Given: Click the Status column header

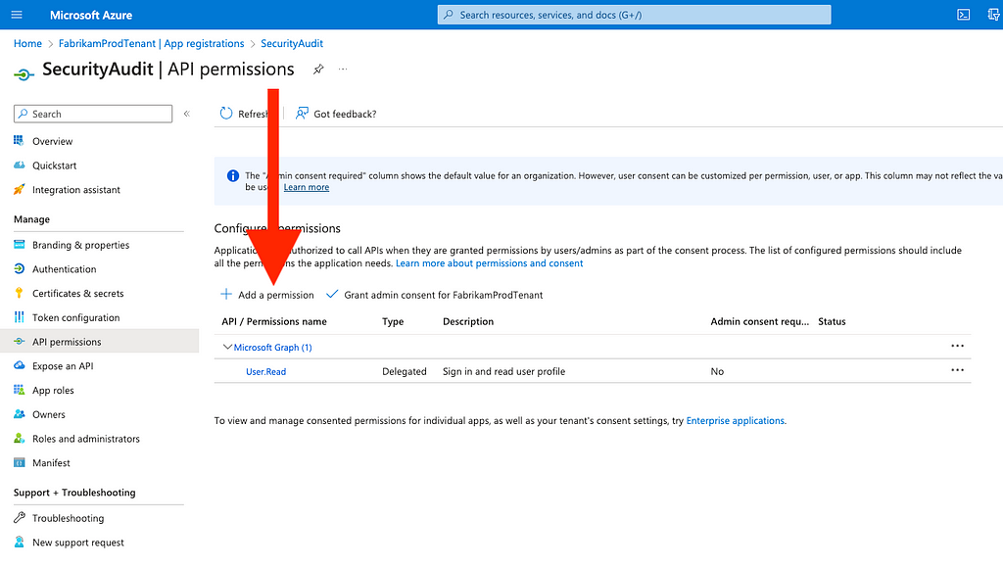Looking at the screenshot, I should pos(832,322).
